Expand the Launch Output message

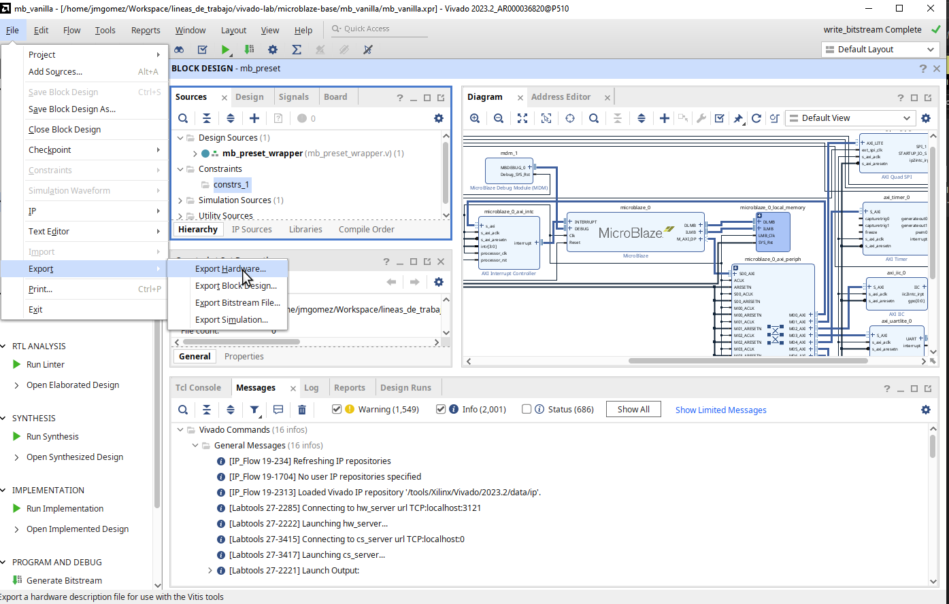(210, 571)
